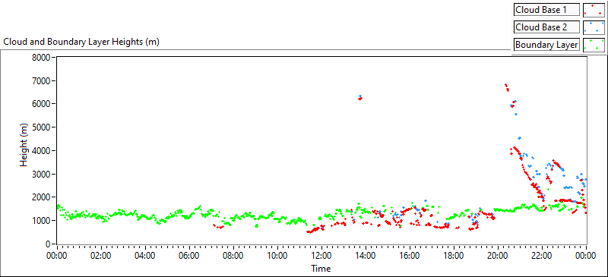The image size is (608, 277).
Task: Click the isolated cloud point near 6200 m at 13:45
Action: [360, 98]
